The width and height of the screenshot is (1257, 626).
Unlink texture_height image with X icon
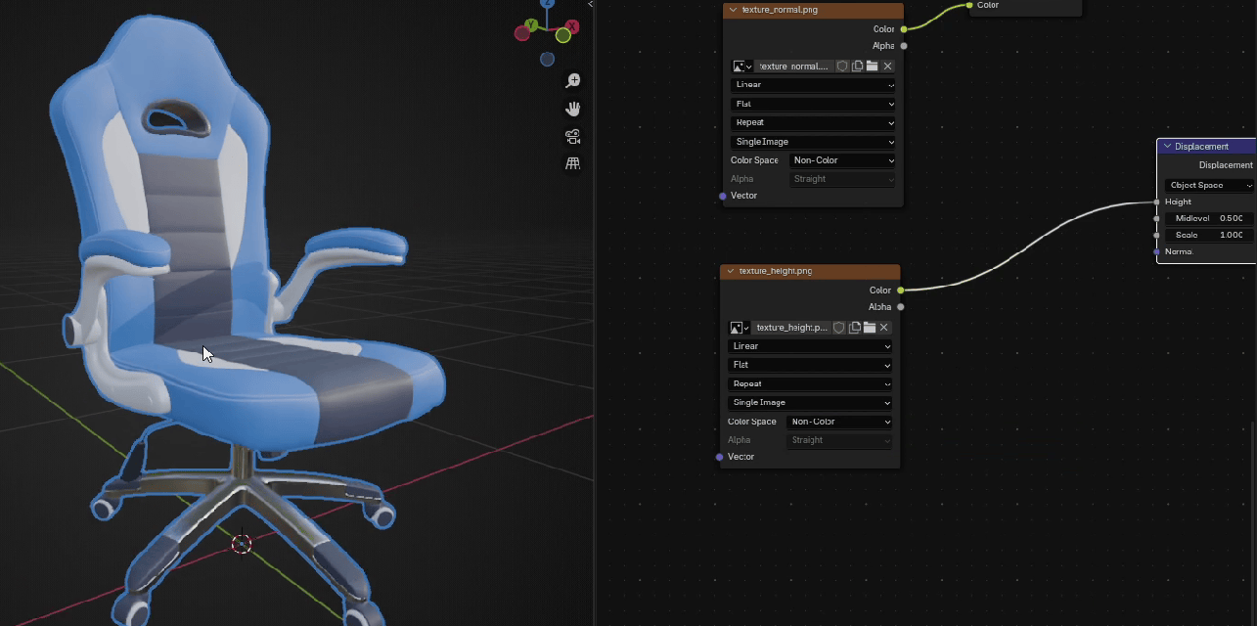click(884, 328)
